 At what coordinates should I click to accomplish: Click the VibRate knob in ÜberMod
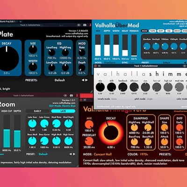[165, 46]
